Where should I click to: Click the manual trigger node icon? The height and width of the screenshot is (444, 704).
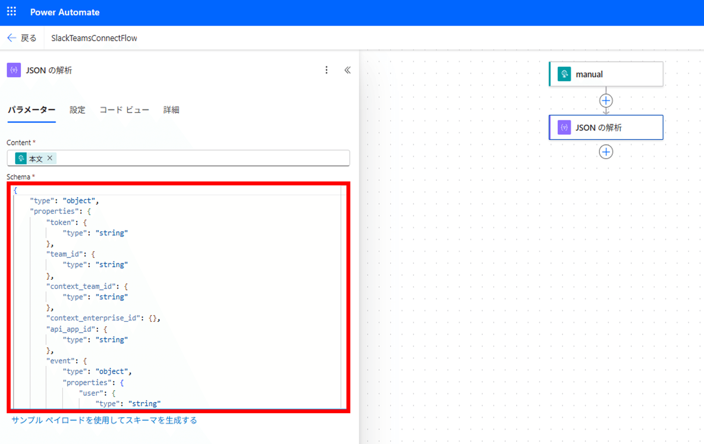tap(564, 74)
